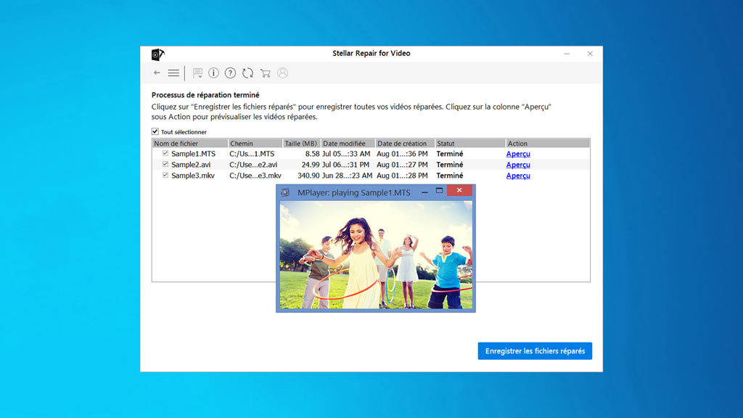Viewport: 743px width, 418px height.
Task: Select the Sample3.mkv file name
Action: [x=193, y=176]
